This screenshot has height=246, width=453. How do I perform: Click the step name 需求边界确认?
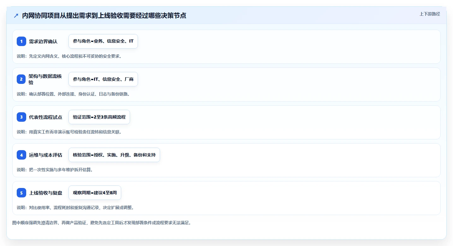coord(43,41)
